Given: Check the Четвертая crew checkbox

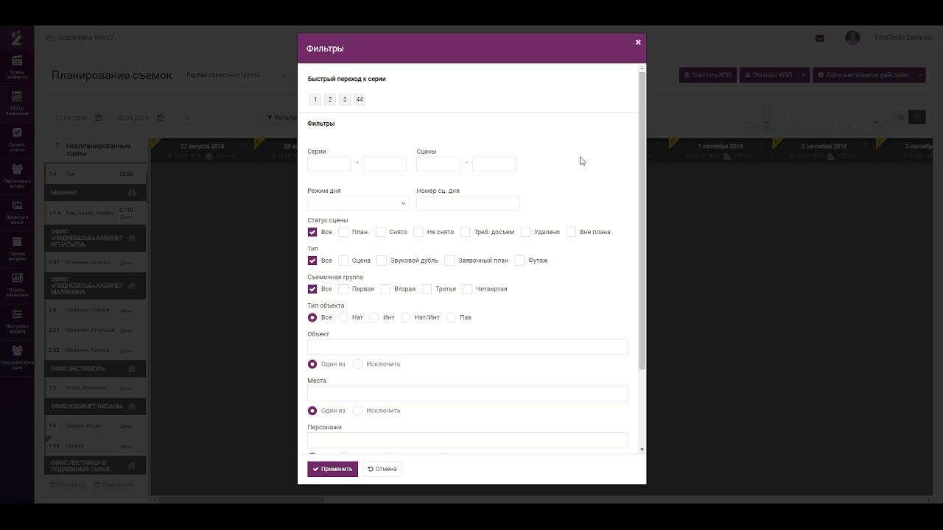Looking at the screenshot, I should click(x=467, y=289).
